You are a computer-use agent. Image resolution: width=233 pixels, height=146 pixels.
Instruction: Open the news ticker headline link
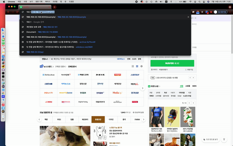(x=71, y=59)
